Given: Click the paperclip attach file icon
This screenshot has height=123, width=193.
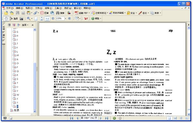Looking at the screenshot, I should (x=35, y=13).
